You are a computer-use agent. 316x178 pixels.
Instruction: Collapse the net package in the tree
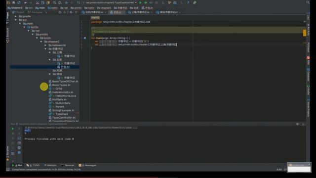pos(29,31)
